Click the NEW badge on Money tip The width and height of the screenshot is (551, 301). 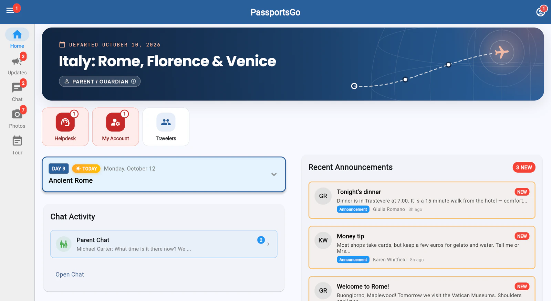[522, 236]
